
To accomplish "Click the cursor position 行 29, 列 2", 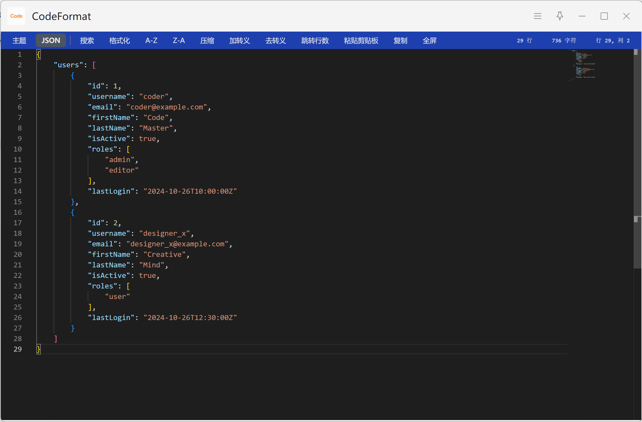I will tap(613, 40).
